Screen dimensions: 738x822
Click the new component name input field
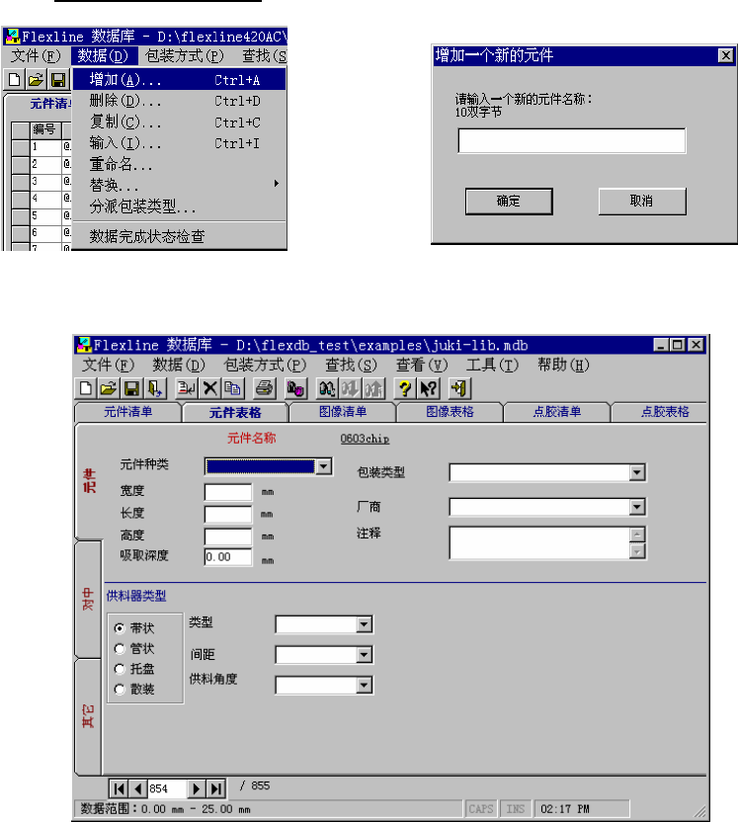pyautogui.click(x=572, y=141)
